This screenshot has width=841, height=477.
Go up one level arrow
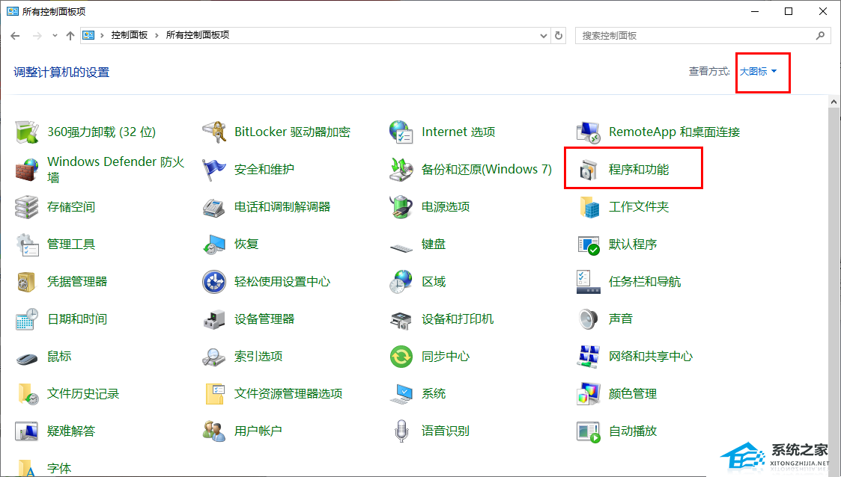pyautogui.click(x=70, y=36)
